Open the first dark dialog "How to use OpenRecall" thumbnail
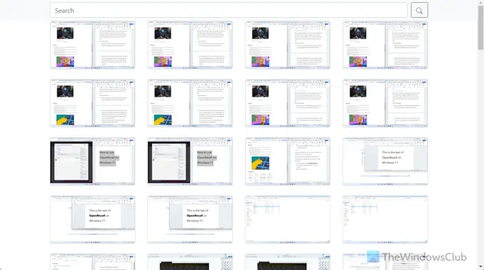 pos(93,162)
